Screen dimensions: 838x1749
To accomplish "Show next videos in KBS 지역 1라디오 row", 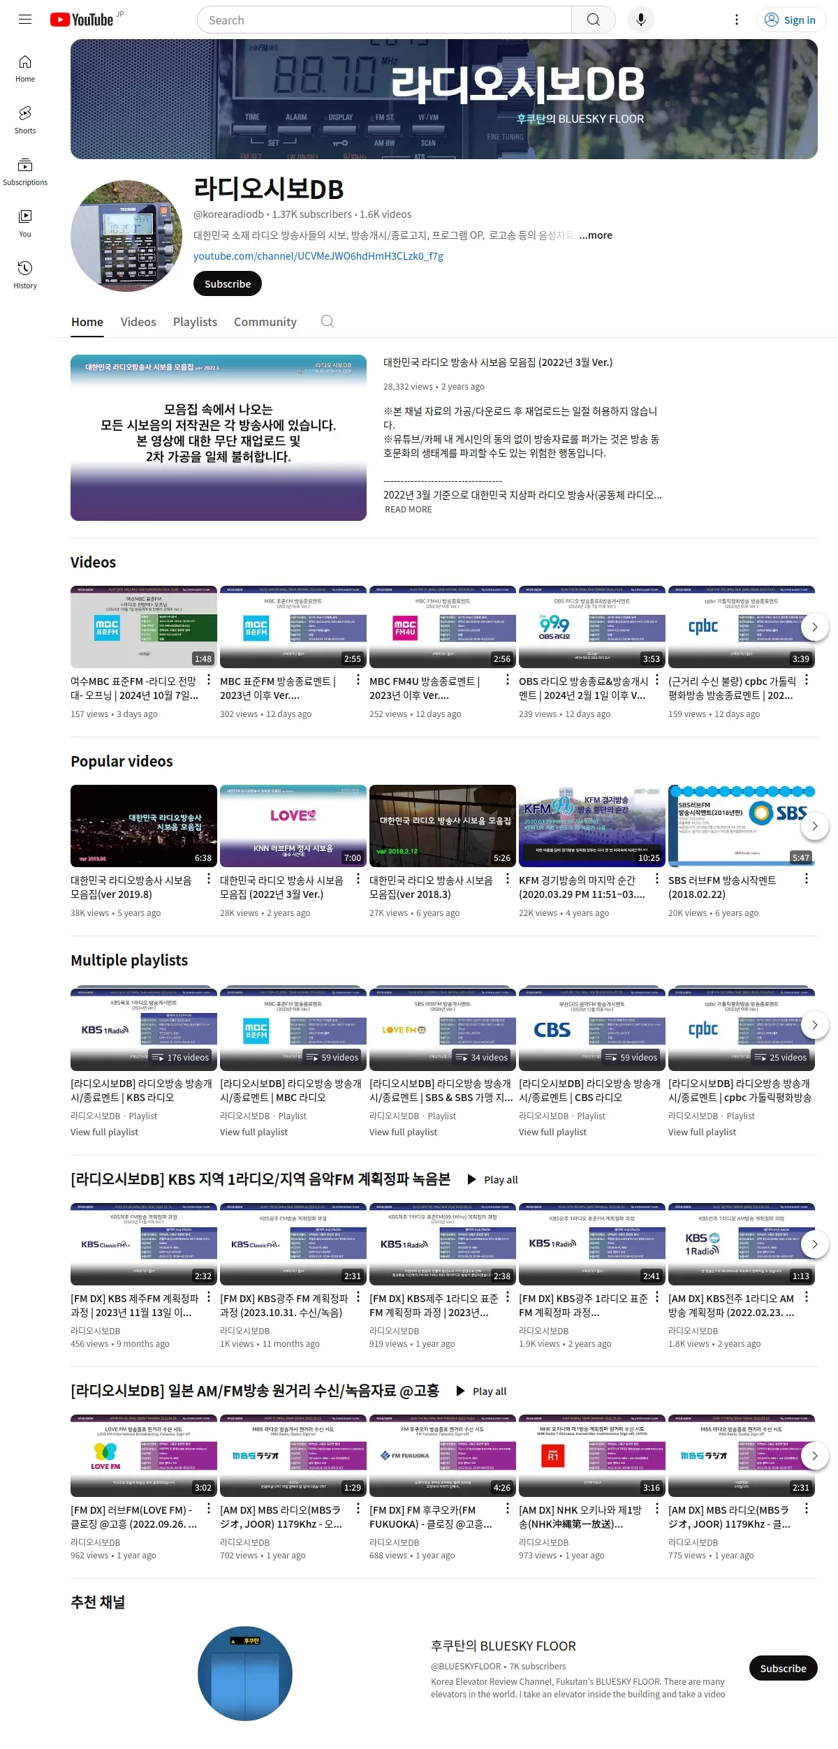I will (x=814, y=1244).
